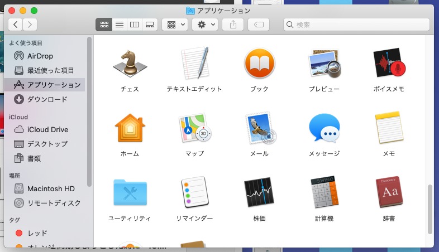Select AirDrop in the sidebar
The image size is (439, 252).
click(x=45, y=56)
